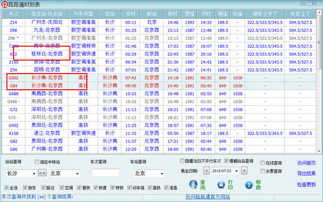Toggle 模糊站名查询 checkbox

point(226,161)
